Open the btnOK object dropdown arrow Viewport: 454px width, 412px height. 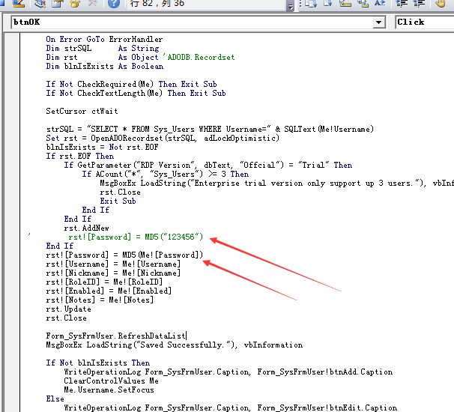tap(378, 22)
